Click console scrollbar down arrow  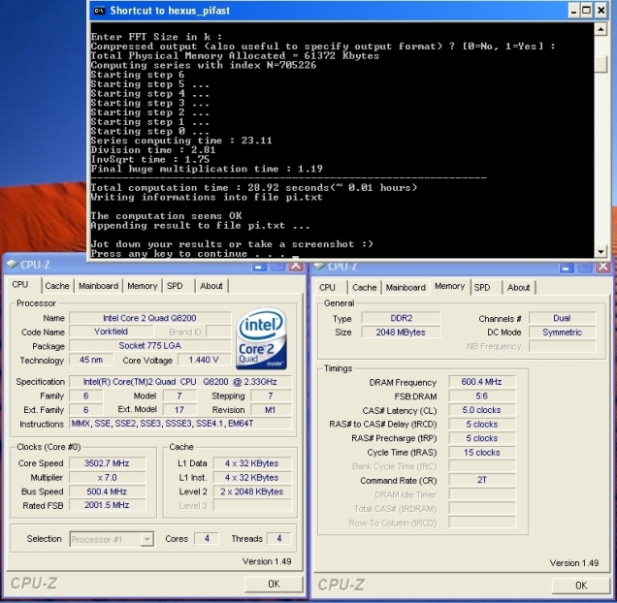pos(601,252)
